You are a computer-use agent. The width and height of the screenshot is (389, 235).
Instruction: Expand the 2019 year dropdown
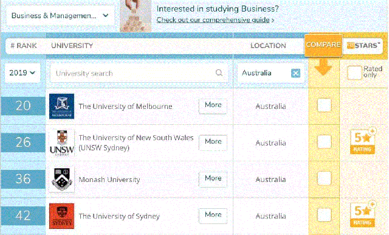click(x=22, y=73)
